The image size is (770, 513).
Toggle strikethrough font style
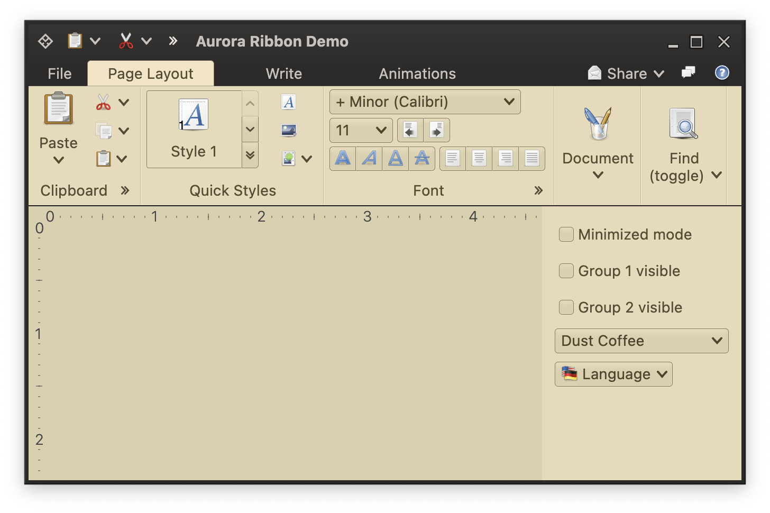[x=422, y=158]
